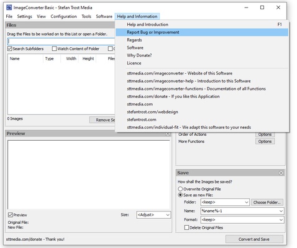The image size is (297, 248).
Task: Sort file list by Width column
Action: (70, 58)
